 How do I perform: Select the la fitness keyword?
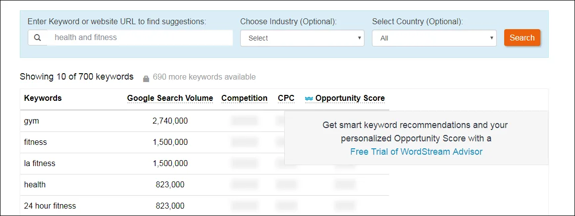point(40,163)
